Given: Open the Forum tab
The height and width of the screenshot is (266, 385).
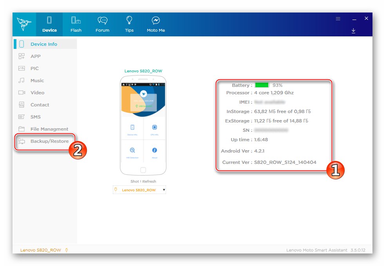Looking at the screenshot, I should pos(102,23).
